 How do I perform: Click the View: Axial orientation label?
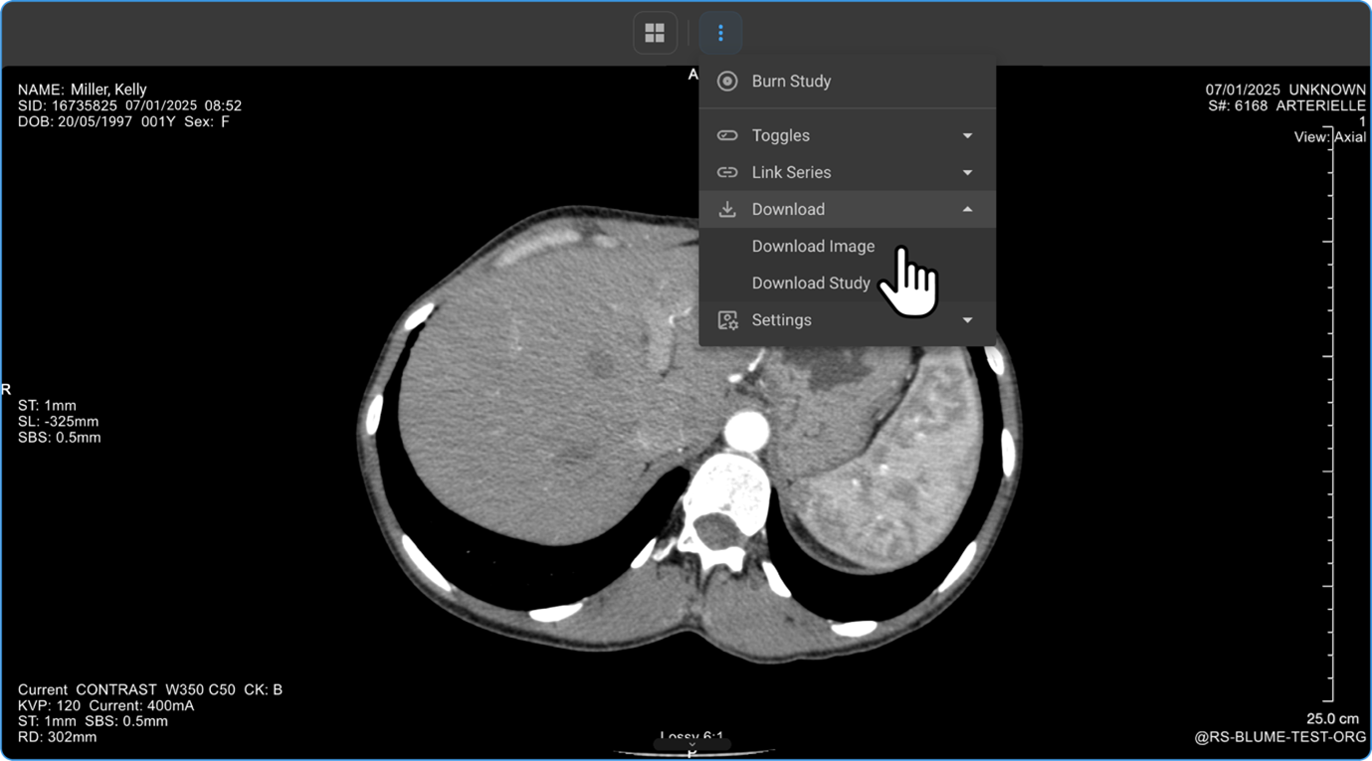[1330, 137]
